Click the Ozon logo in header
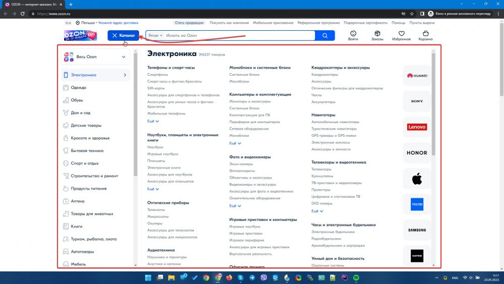504x284 pixels. click(x=80, y=35)
